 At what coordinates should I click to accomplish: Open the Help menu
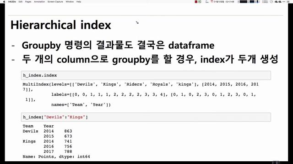79,2
